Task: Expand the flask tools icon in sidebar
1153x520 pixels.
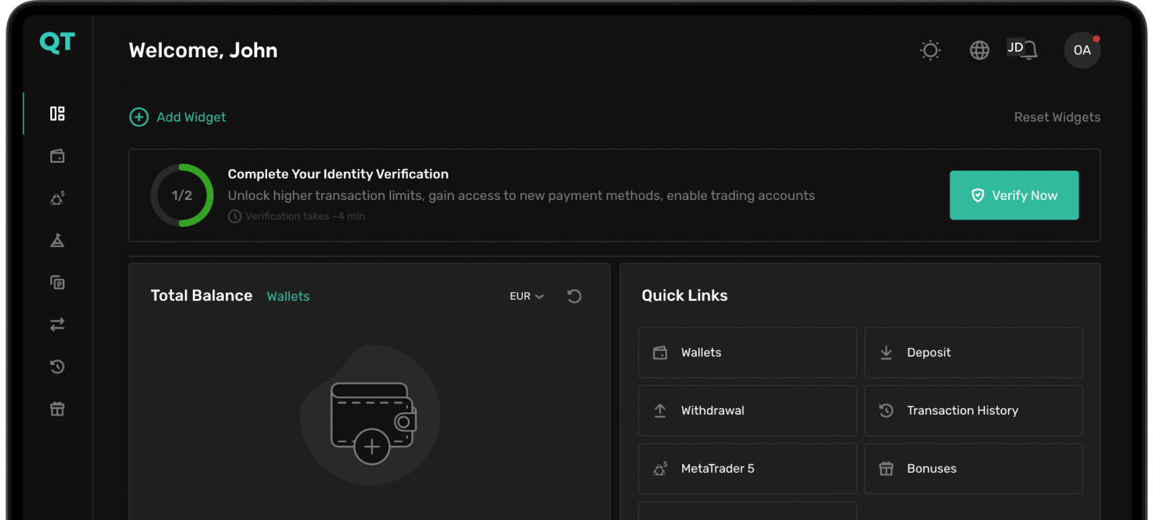Action: [57, 240]
